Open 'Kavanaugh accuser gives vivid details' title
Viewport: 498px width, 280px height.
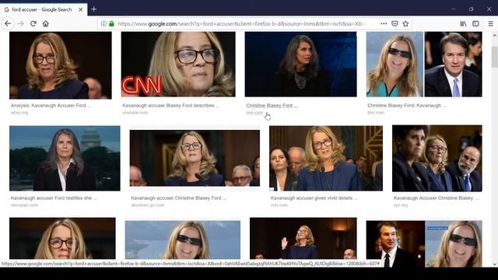[x=314, y=198]
